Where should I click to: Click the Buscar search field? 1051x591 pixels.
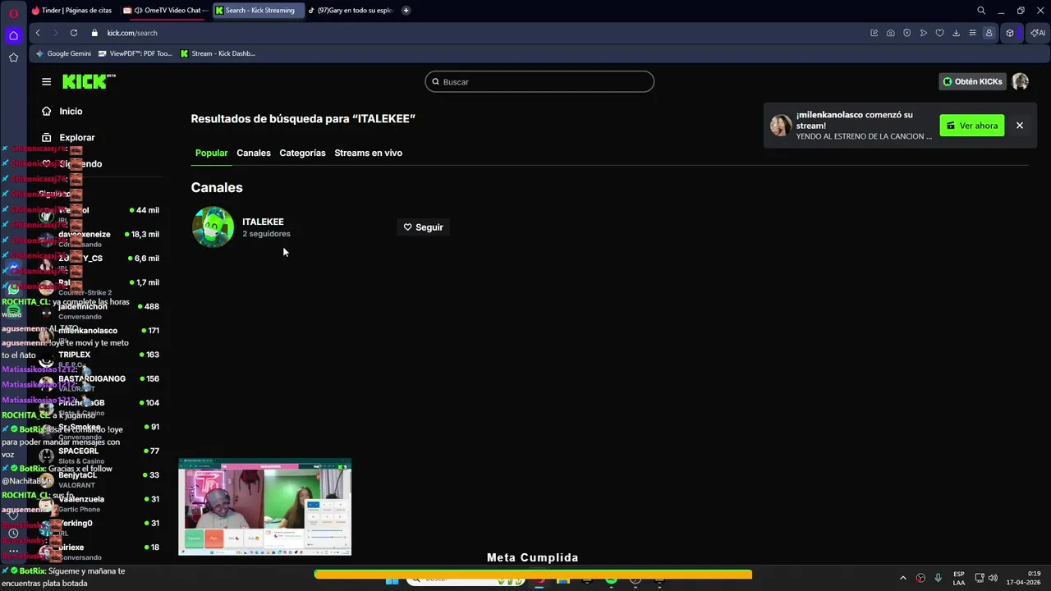539,81
